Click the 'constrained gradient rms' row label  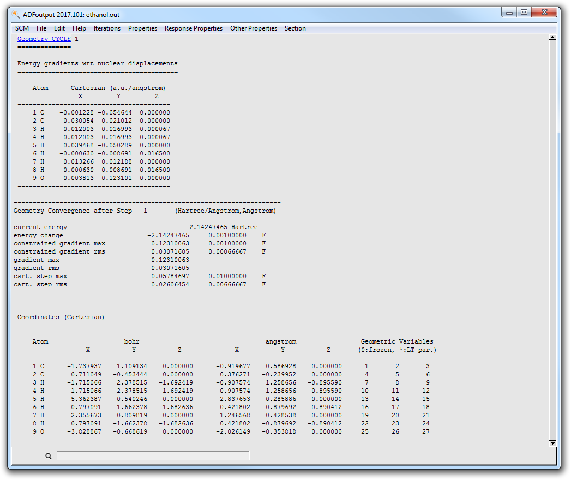click(59, 251)
